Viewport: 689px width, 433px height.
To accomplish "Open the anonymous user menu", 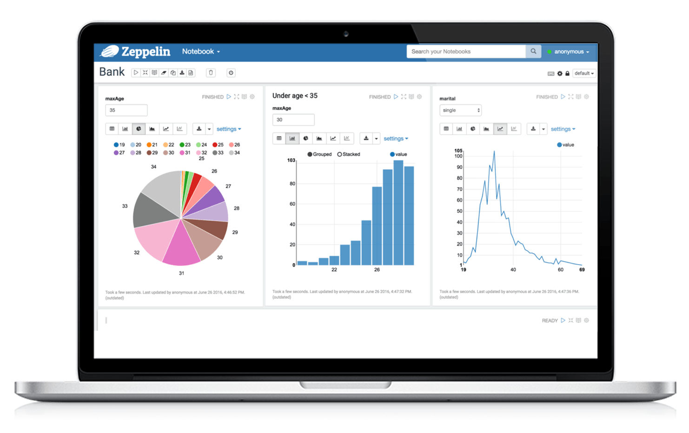I will [569, 52].
